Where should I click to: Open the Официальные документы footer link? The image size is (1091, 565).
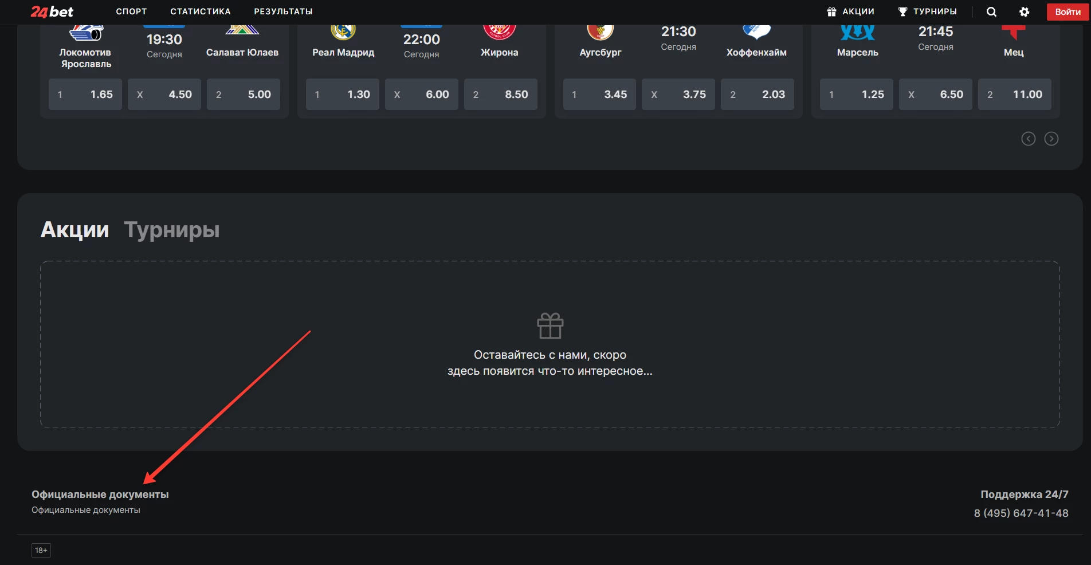(85, 510)
